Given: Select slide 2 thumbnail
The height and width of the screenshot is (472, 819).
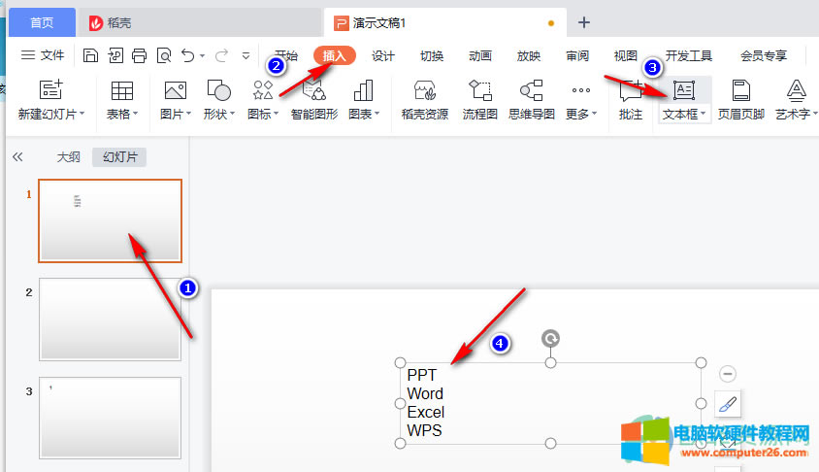Looking at the screenshot, I should coord(110,320).
